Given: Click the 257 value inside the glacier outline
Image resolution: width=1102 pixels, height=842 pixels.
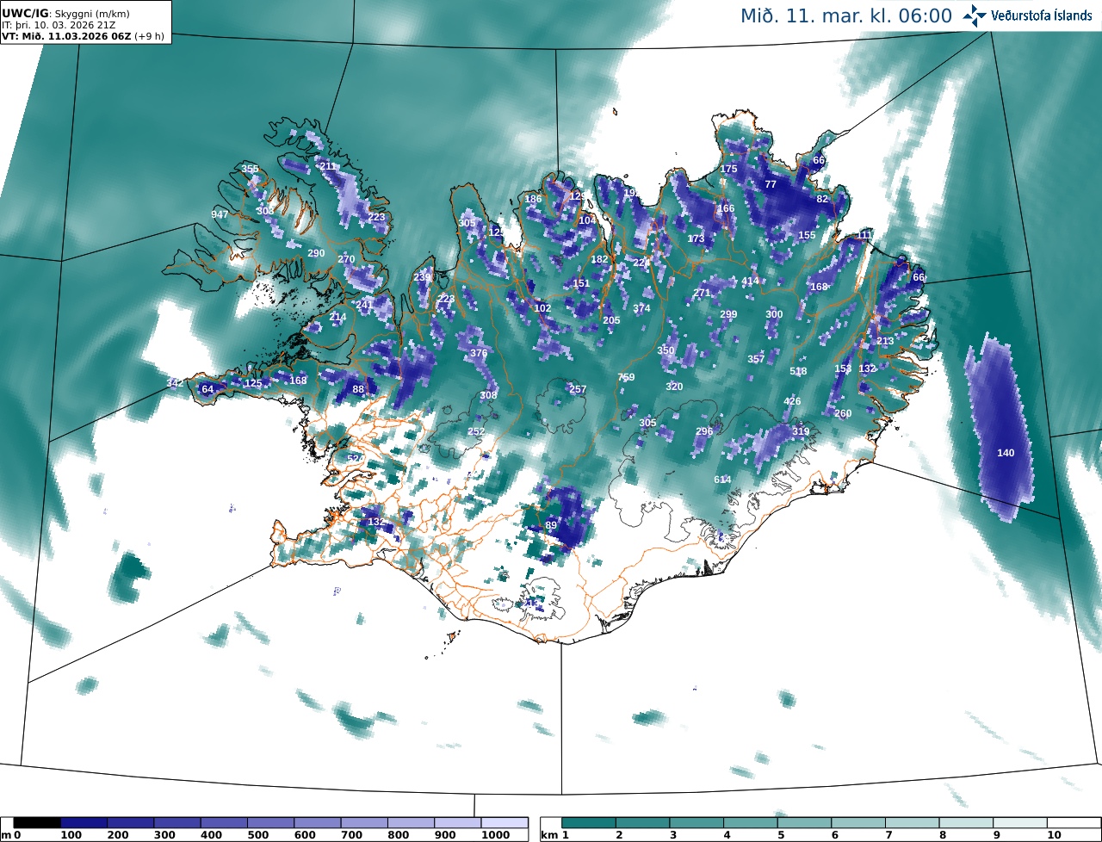Looking at the screenshot, I should point(578,389).
